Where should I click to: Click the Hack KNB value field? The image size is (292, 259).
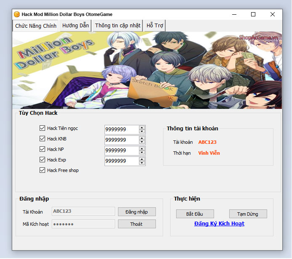[122, 140]
